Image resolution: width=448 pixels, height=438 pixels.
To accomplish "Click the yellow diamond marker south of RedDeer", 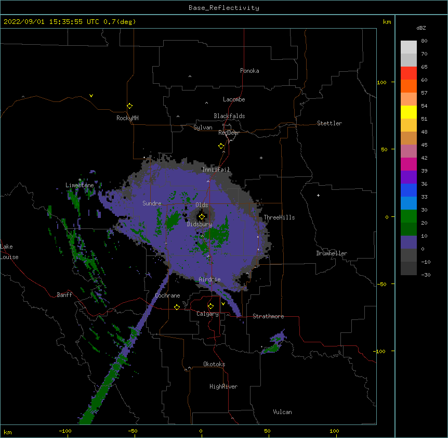I will pyautogui.click(x=221, y=146).
